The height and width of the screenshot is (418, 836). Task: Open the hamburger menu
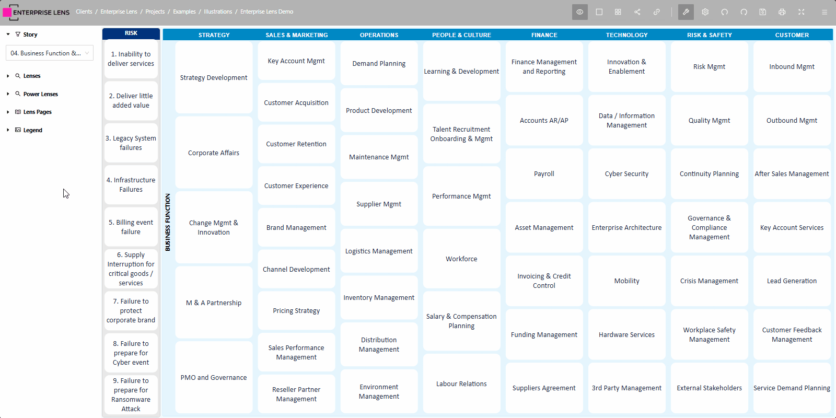point(825,12)
